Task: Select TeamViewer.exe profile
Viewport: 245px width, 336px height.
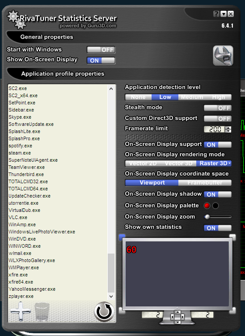Action: pos(26,167)
